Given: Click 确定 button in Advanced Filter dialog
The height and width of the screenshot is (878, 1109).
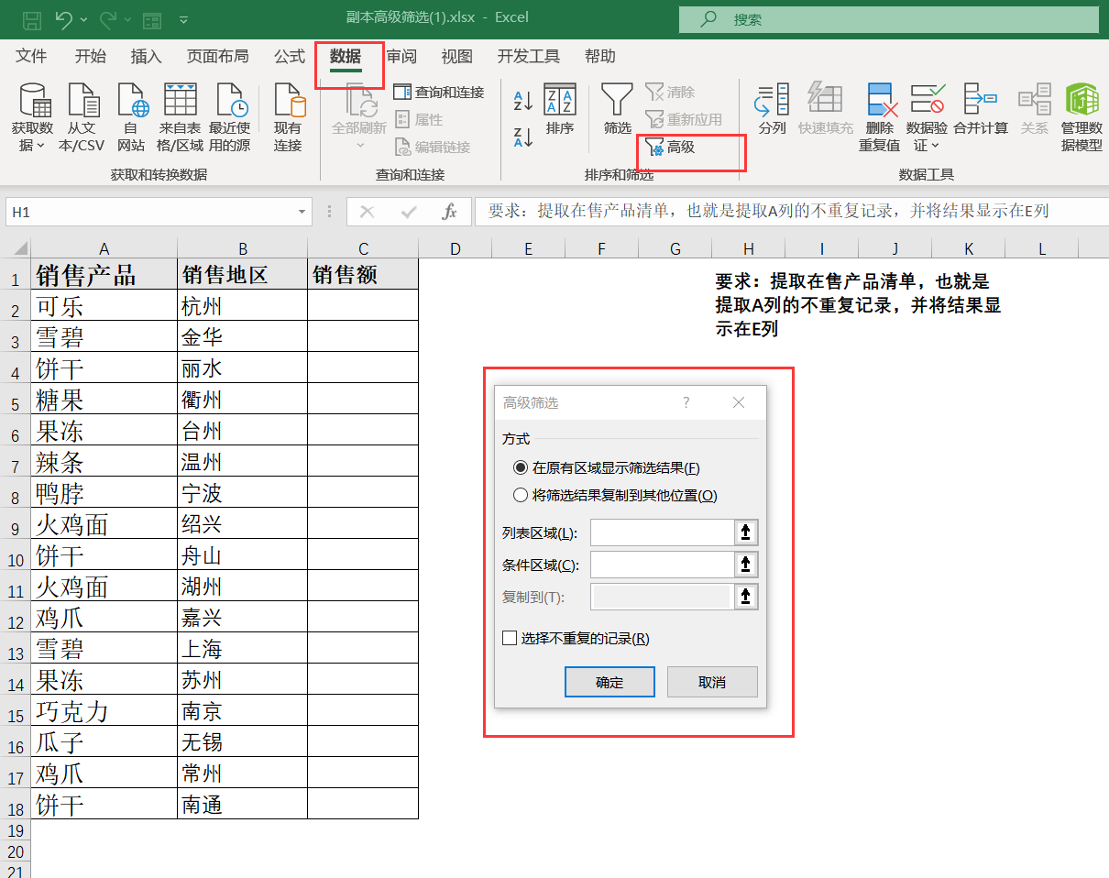Looking at the screenshot, I should tap(609, 682).
